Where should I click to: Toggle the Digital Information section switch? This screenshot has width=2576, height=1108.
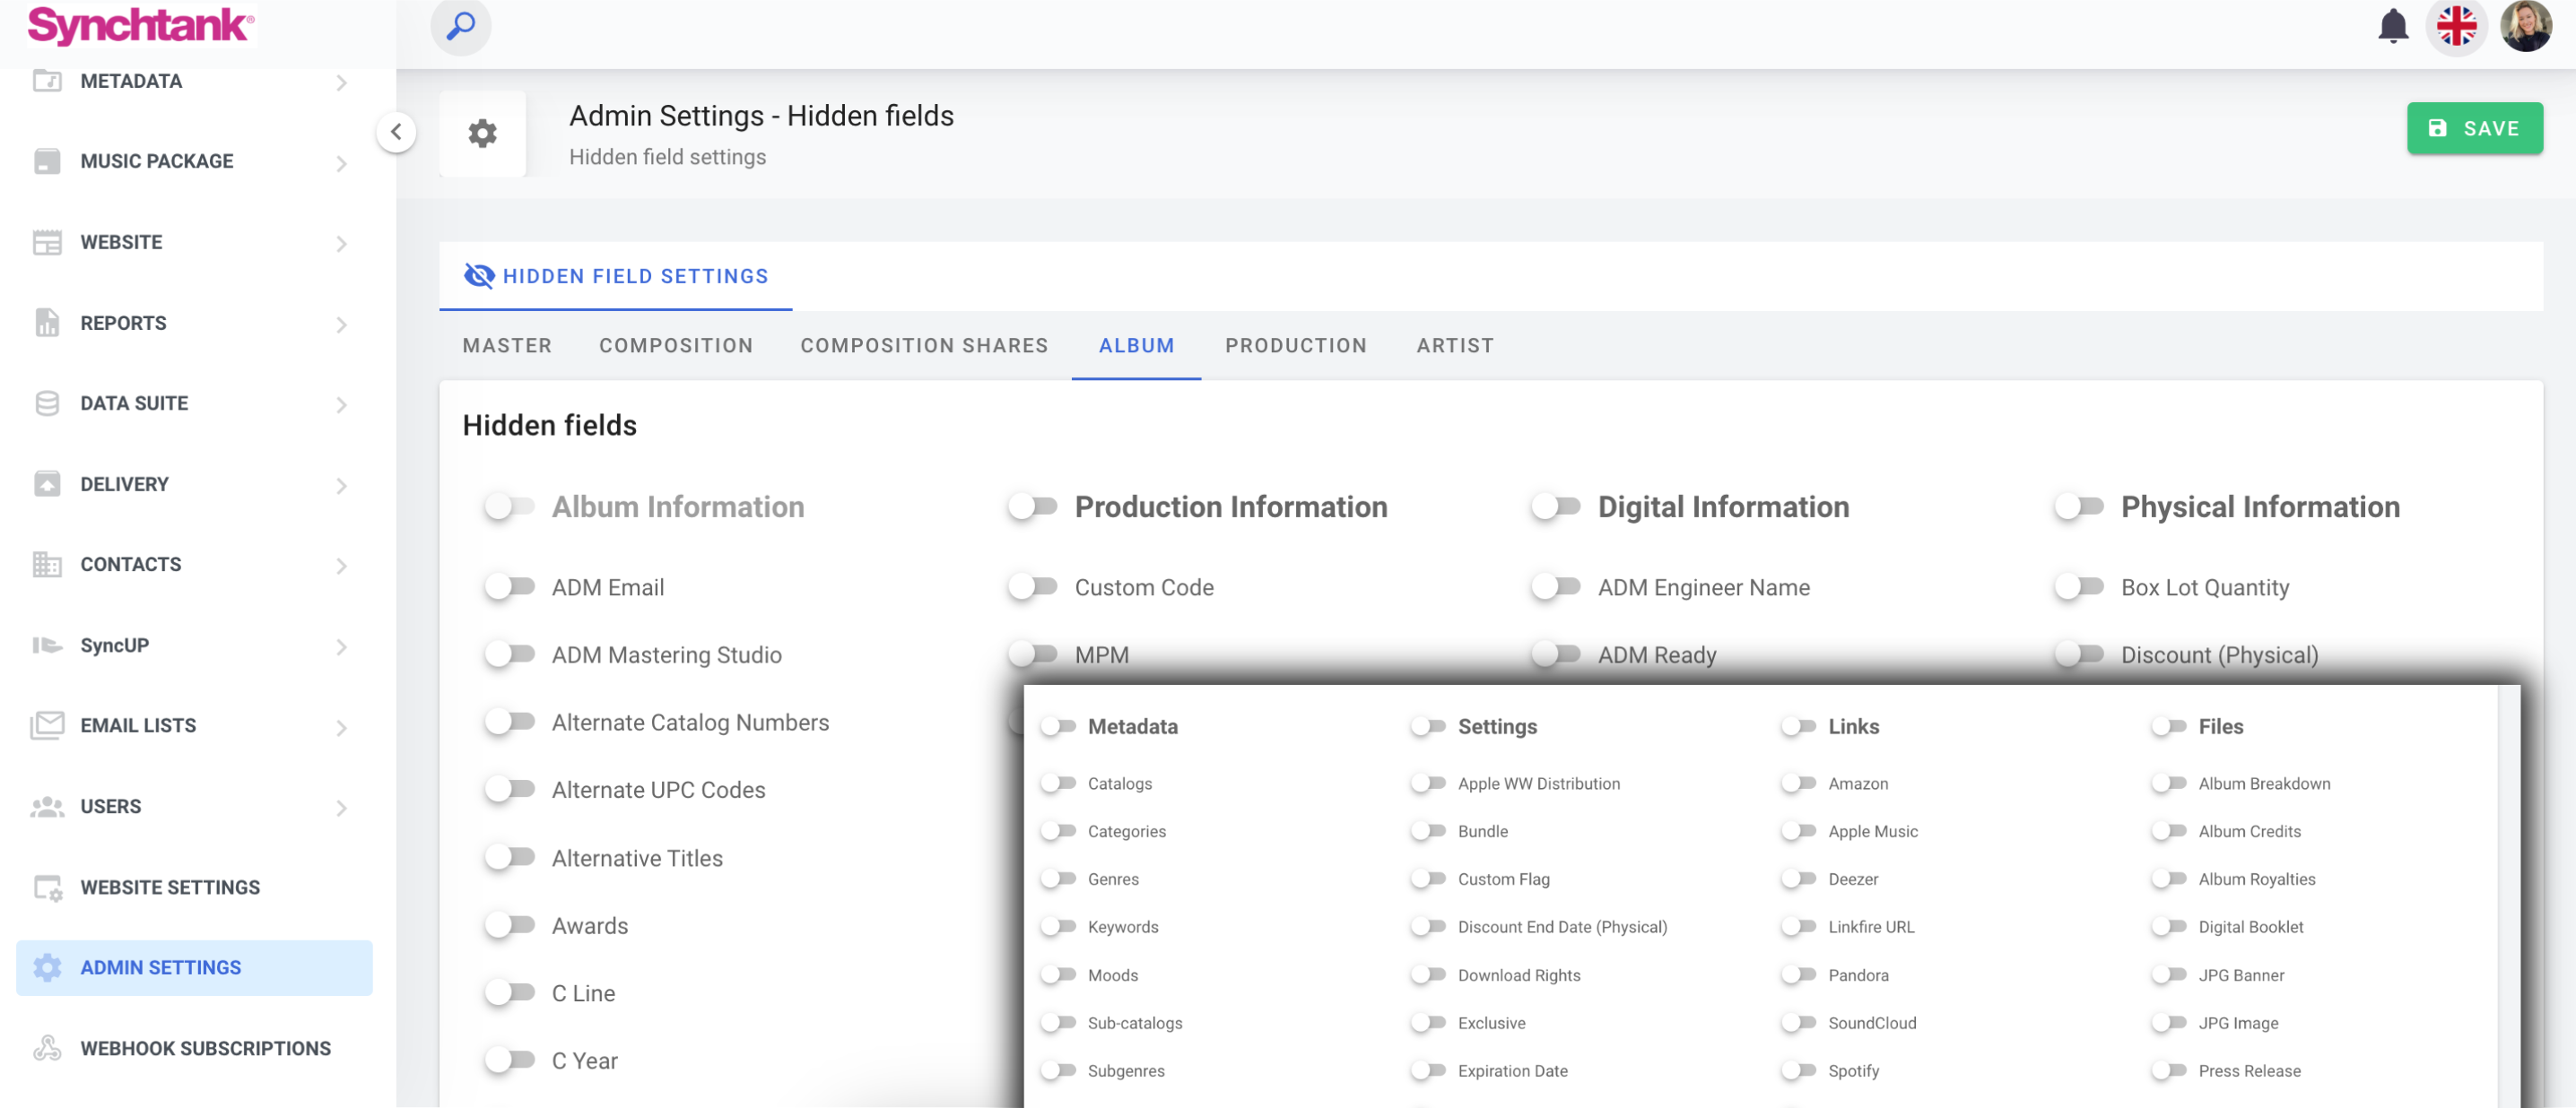click(x=1556, y=506)
